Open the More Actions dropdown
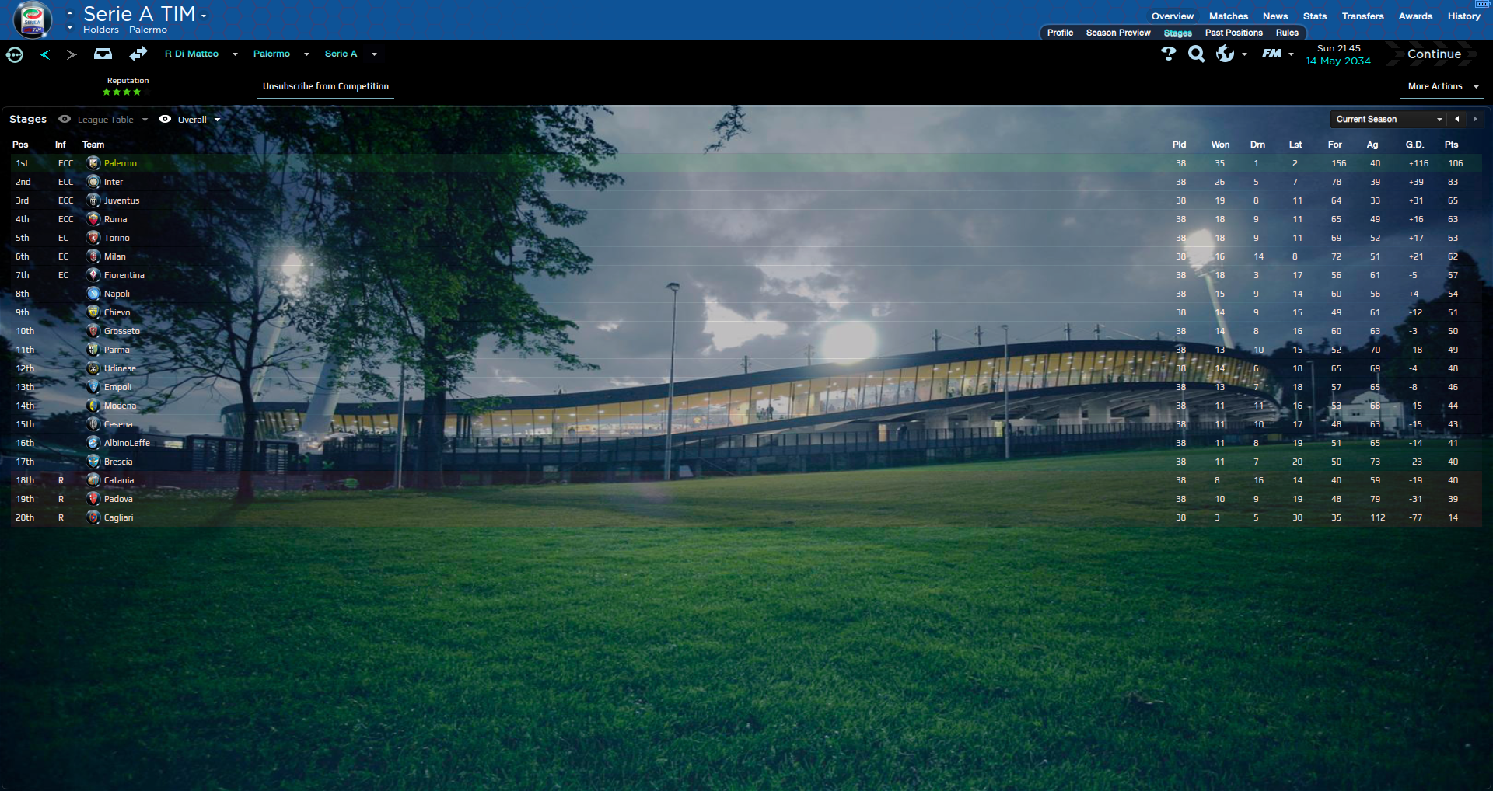 click(x=1442, y=86)
